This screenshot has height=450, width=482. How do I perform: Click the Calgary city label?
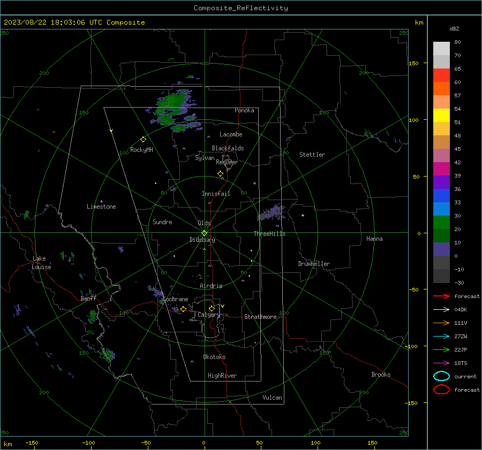(x=209, y=315)
